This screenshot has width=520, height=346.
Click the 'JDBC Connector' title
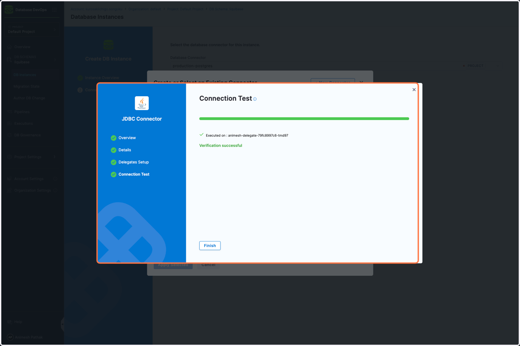(x=142, y=119)
